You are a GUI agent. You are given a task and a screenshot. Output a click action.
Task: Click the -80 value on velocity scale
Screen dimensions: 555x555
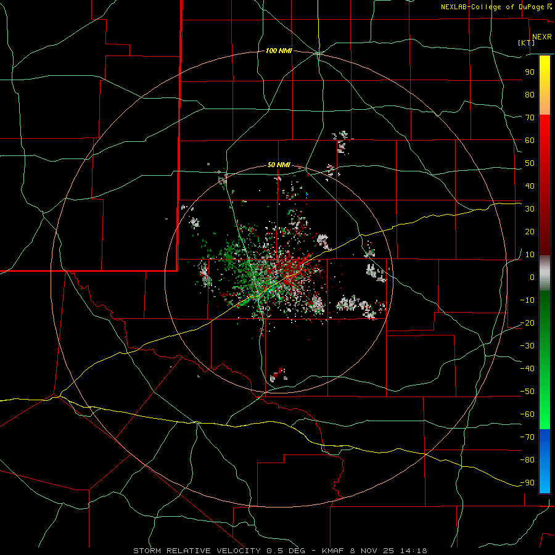tap(527, 460)
